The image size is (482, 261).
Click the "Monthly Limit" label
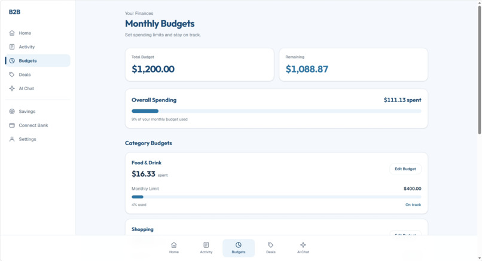click(145, 189)
